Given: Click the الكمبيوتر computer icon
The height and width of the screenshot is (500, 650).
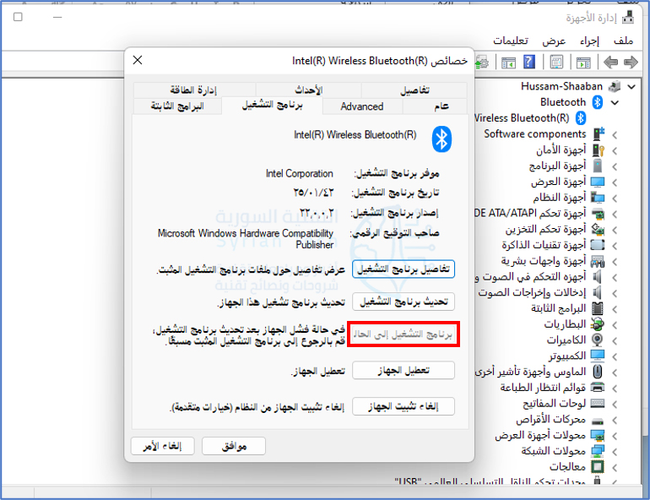Looking at the screenshot, I should tap(598, 356).
